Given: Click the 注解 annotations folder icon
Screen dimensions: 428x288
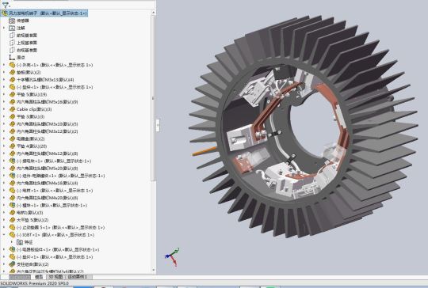Looking at the screenshot, I should click(x=12, y=28).
